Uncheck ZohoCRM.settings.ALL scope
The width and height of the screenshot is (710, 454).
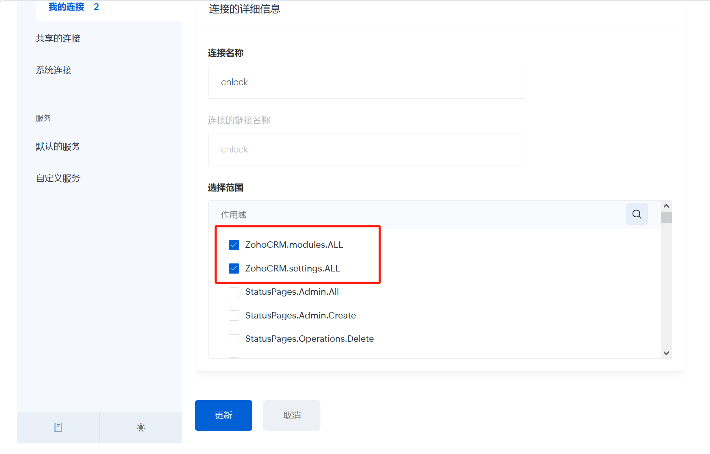[x=234, y=269]
